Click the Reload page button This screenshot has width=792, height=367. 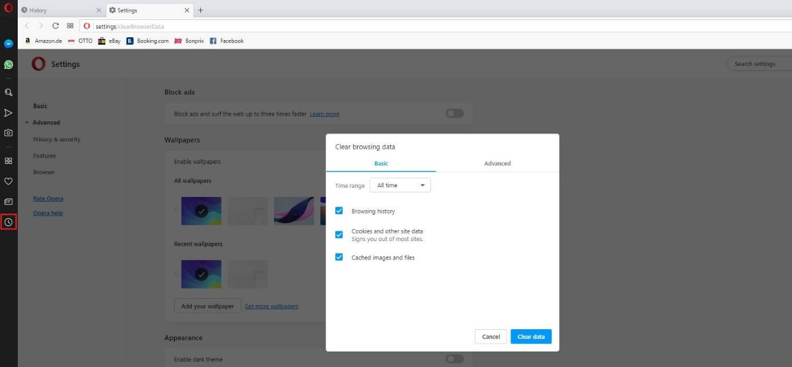click(56, 26)
